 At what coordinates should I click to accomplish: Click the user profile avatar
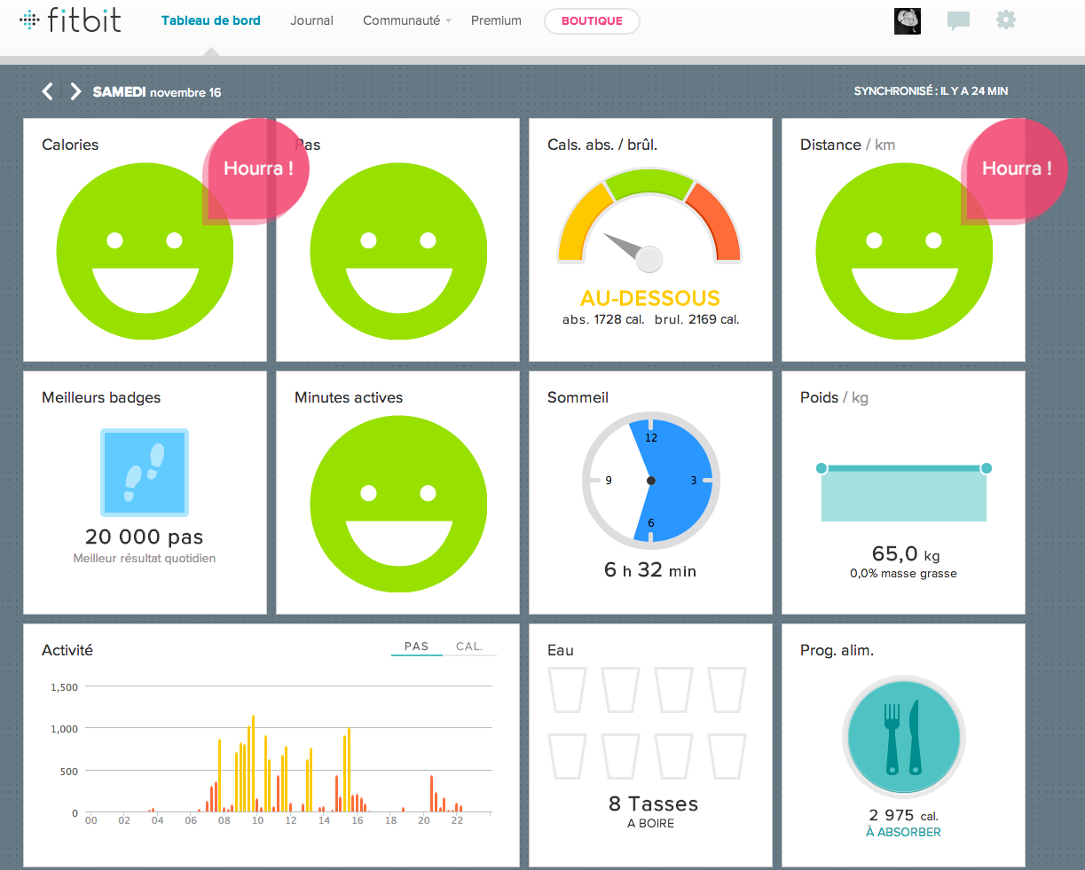click(x=908, y=20)
